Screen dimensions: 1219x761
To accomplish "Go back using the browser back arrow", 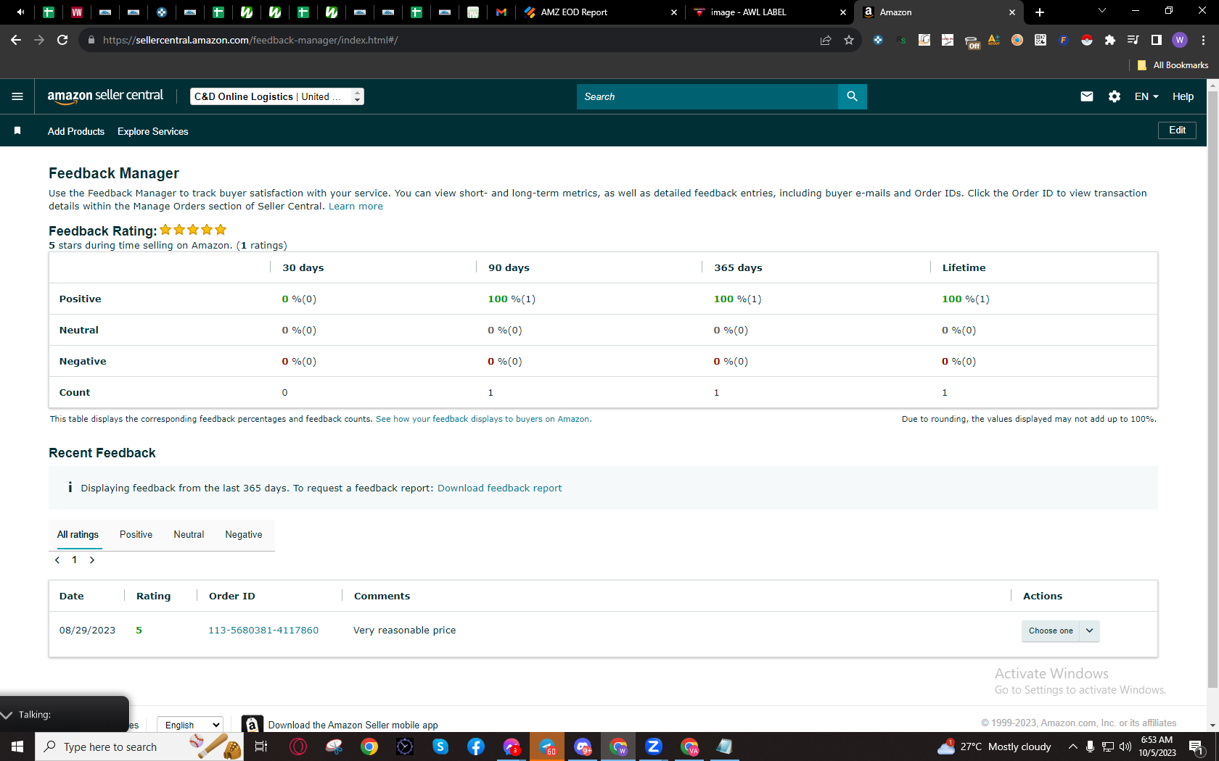I will pyautogui.click(x=16, y=40).
